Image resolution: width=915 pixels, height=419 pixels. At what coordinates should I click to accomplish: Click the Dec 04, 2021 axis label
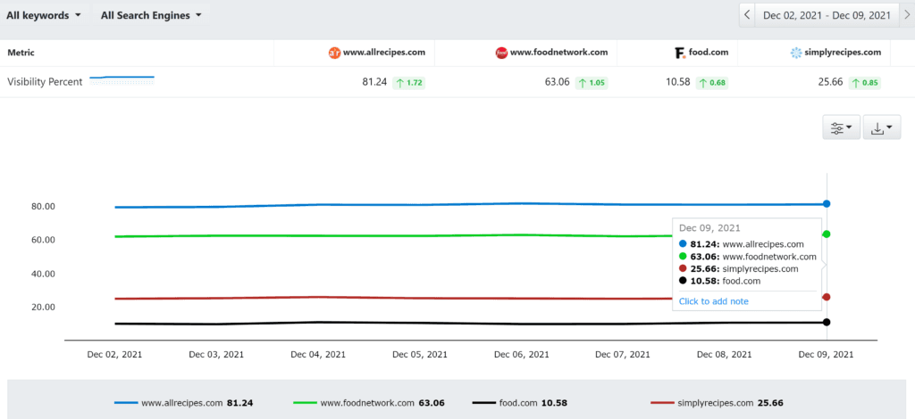point(318,354)
